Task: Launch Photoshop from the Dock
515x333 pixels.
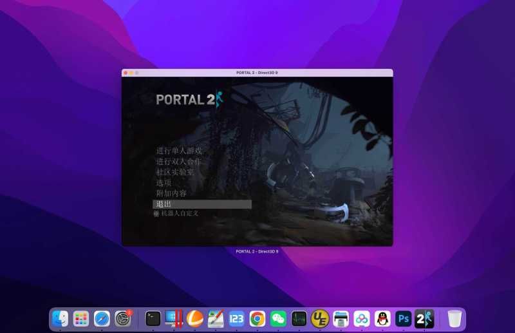Action: coord(404,319)
